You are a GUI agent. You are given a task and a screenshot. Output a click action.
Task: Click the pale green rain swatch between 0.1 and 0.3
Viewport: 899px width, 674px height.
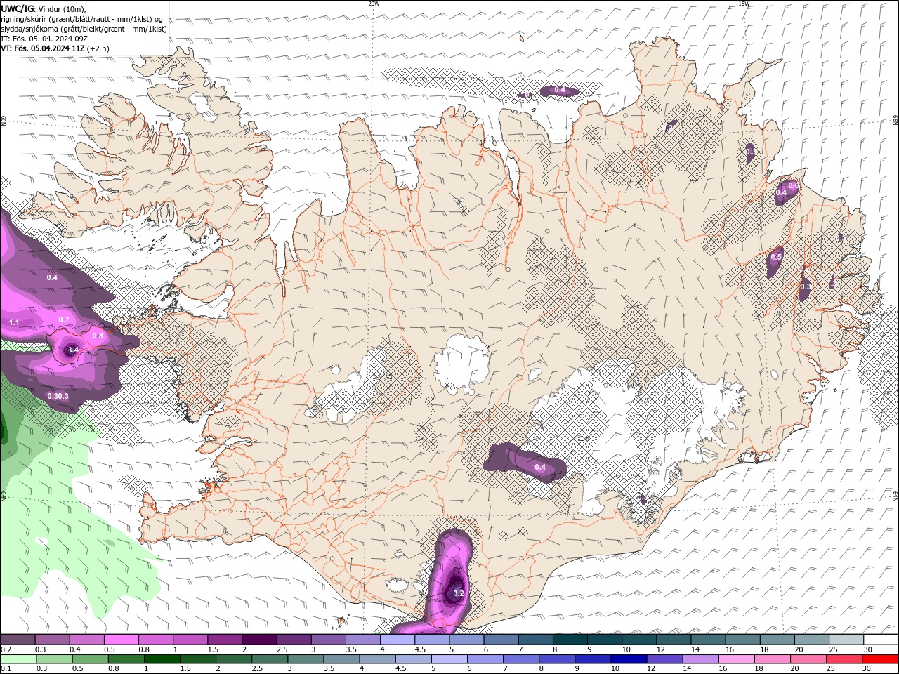[x=18, y=659]
